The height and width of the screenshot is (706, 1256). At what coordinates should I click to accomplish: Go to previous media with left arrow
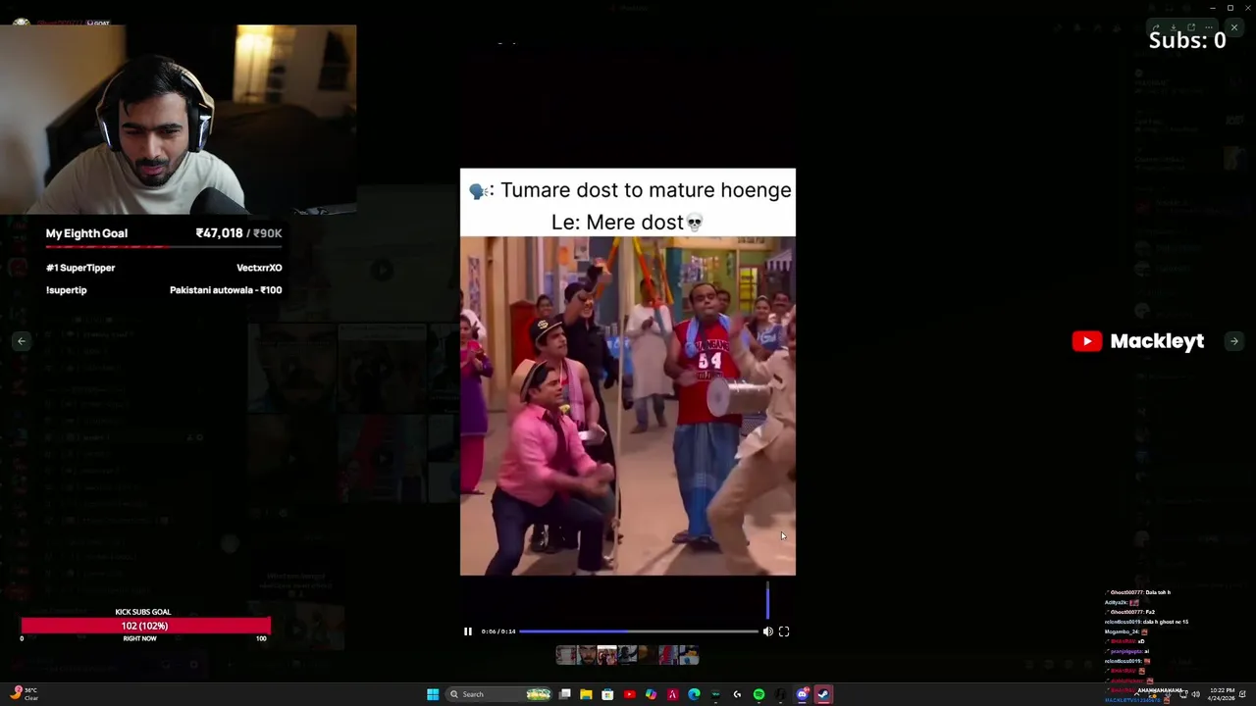coord(22,341)
